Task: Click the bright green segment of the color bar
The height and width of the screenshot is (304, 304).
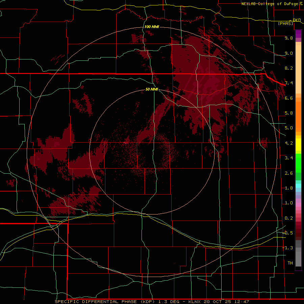Action: coord(298,163)
